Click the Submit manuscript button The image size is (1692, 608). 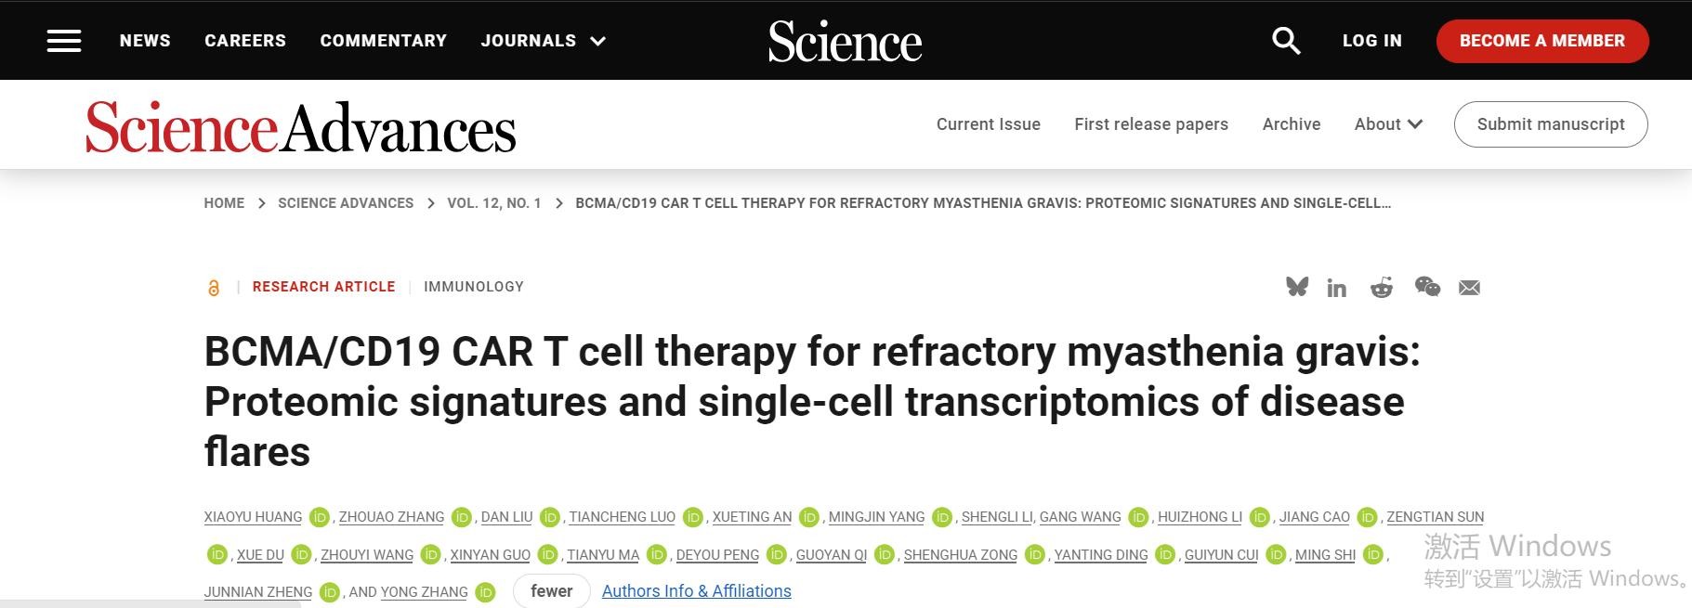point(1550,124)
